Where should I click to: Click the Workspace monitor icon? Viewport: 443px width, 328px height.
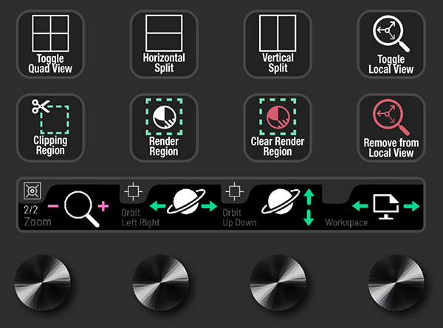pyautogui.click(x=386, y=207)
